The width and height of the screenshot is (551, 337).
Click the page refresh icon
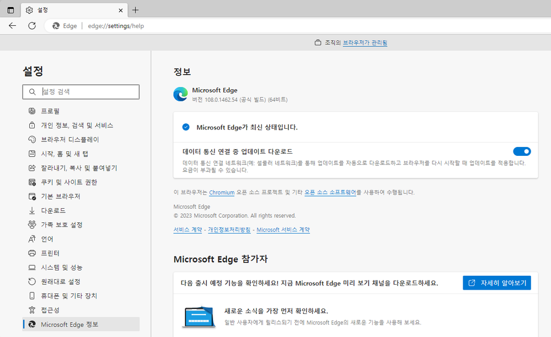pyautogui.click(x=32, y=25)
